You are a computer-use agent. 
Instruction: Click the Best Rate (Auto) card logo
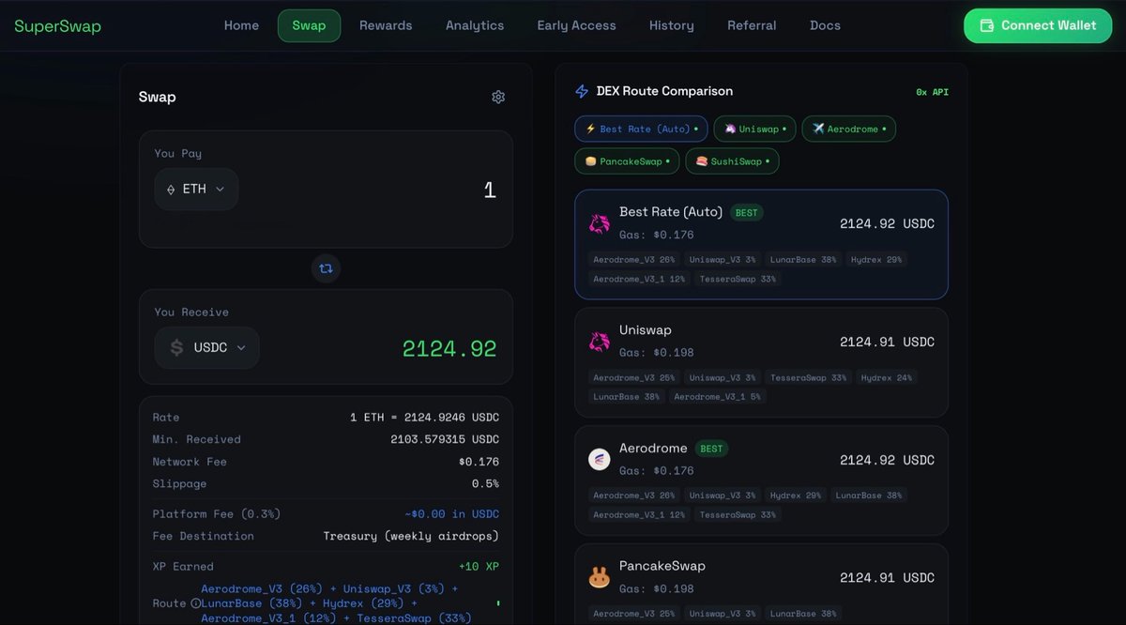click(599, 223)
